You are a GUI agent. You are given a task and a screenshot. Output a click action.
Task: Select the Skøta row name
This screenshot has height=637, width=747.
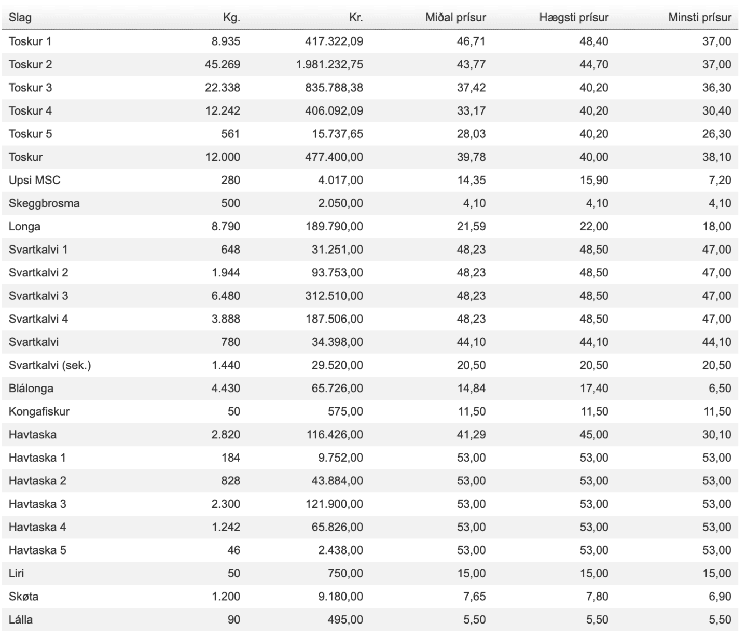pos(23,597)
